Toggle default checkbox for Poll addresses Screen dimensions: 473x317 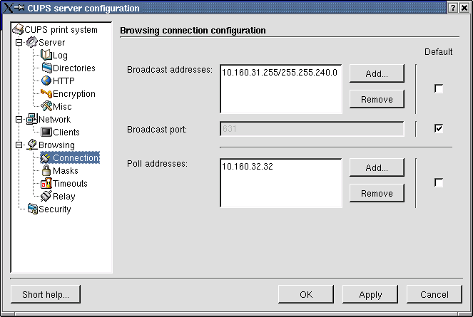[439, 183]
